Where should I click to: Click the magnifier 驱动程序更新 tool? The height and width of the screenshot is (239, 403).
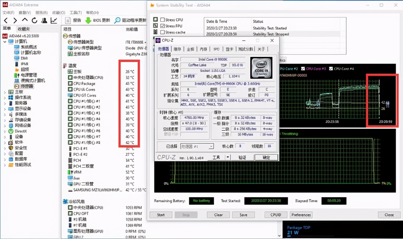click(130, 20)
